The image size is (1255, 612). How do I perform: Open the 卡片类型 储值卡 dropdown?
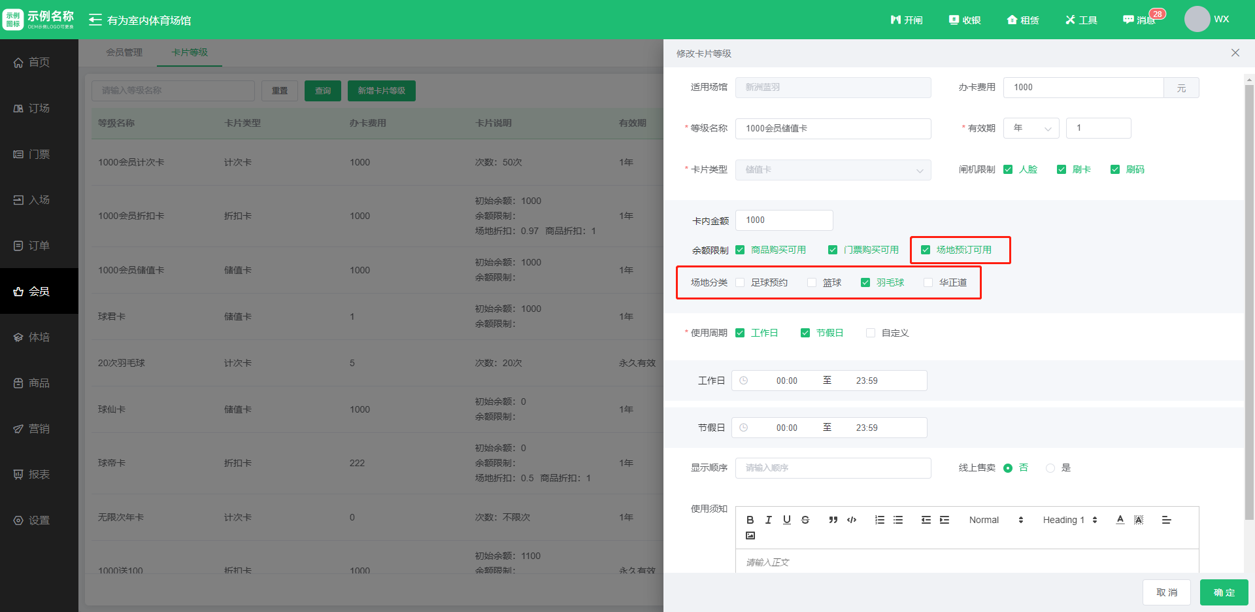coord(833,170)
